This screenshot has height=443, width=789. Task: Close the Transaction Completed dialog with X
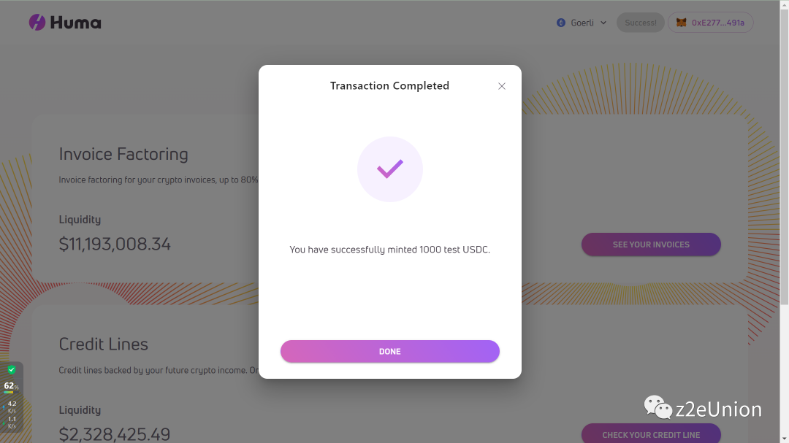(502, 86)
